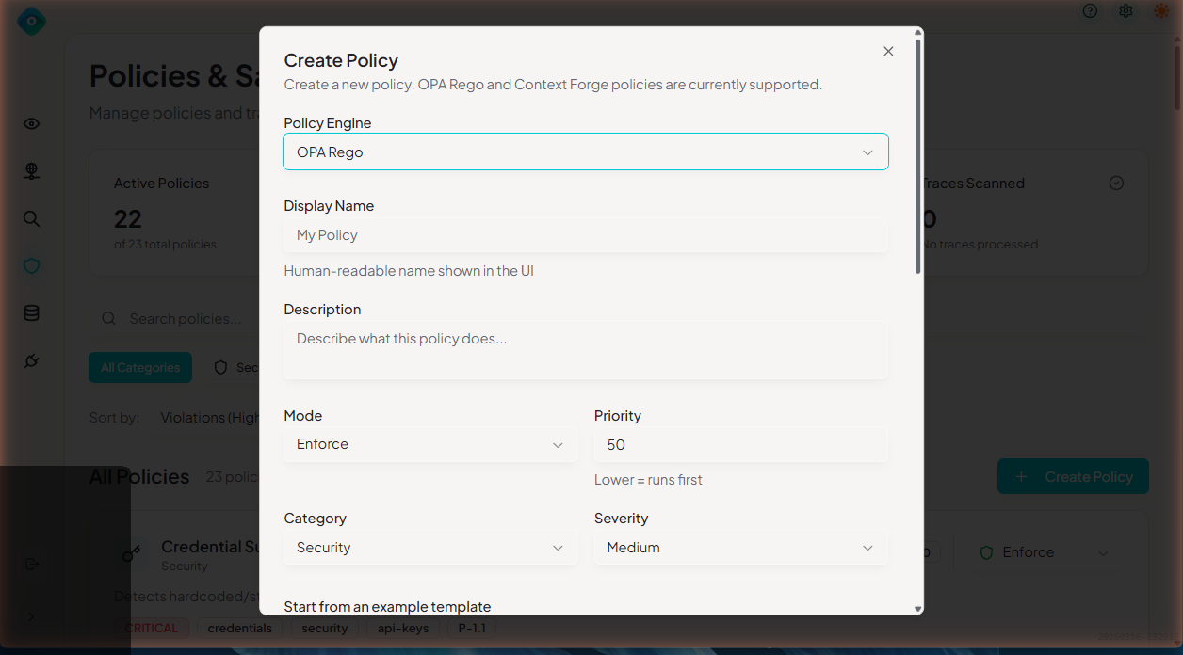
Task: Expand the Policy Engine dropdown
Action: (585, 152)
